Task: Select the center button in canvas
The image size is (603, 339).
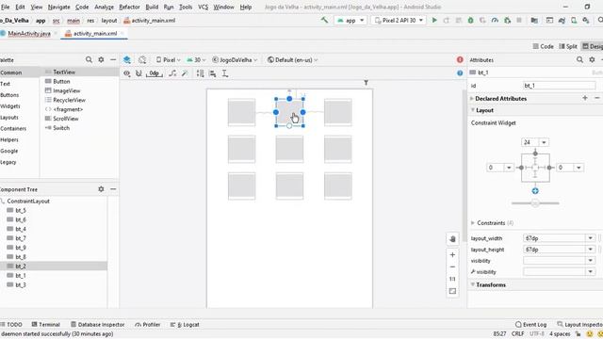Action: (289, 149)
